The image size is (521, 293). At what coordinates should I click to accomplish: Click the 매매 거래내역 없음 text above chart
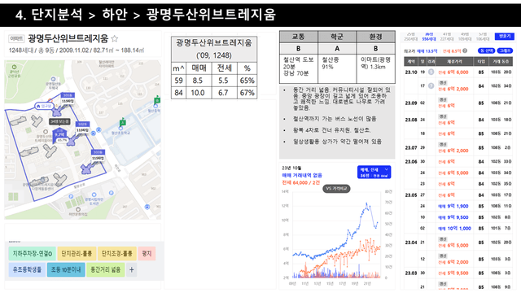[302, 175]
